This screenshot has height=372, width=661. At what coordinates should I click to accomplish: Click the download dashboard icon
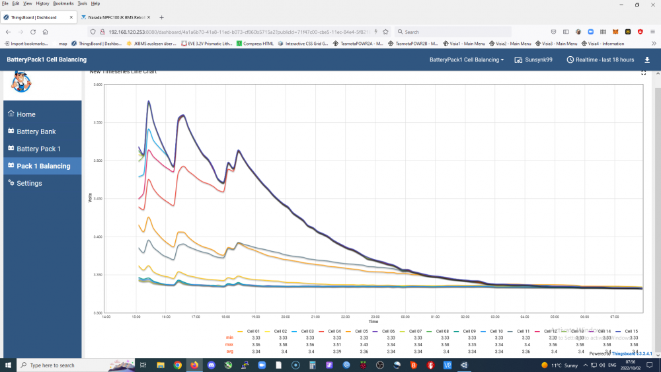647,60
